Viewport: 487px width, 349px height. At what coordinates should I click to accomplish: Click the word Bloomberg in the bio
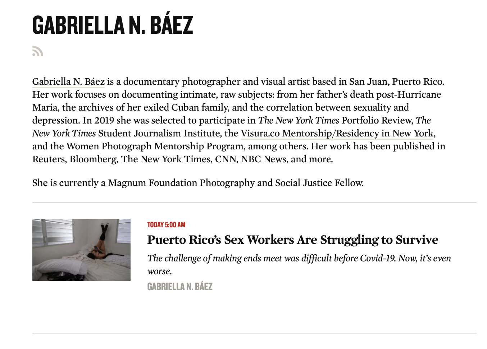pos(93,159)
